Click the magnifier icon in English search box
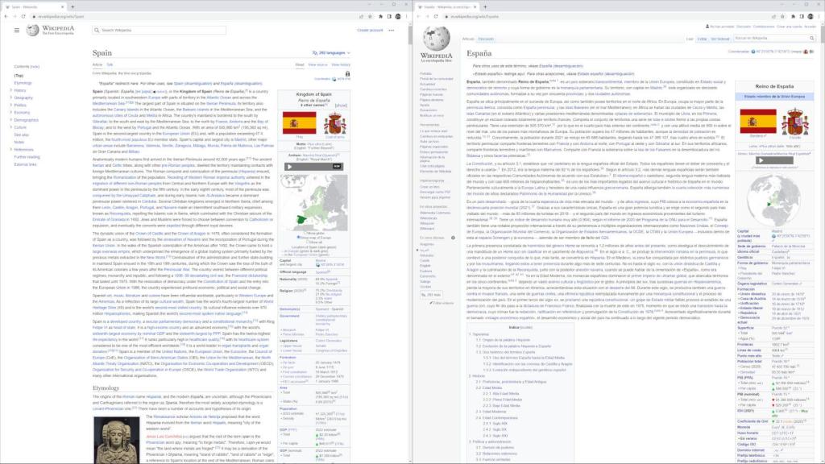The image size is (825, 464). 97,31
